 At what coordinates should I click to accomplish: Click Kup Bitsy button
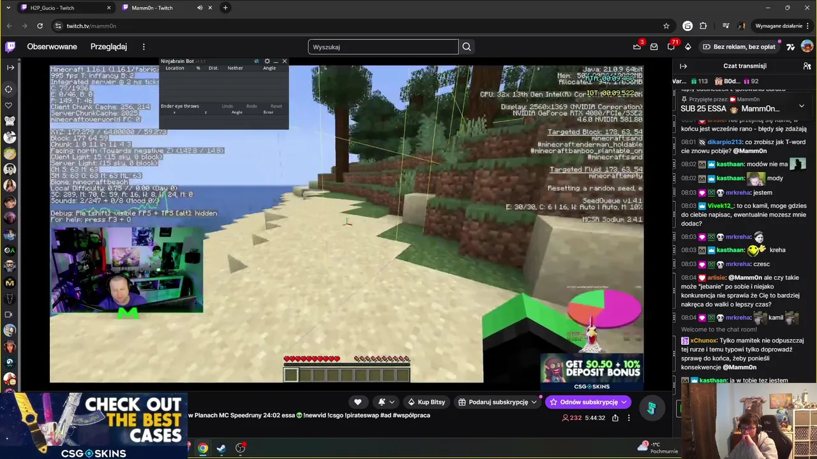click(x=426, y=402)
